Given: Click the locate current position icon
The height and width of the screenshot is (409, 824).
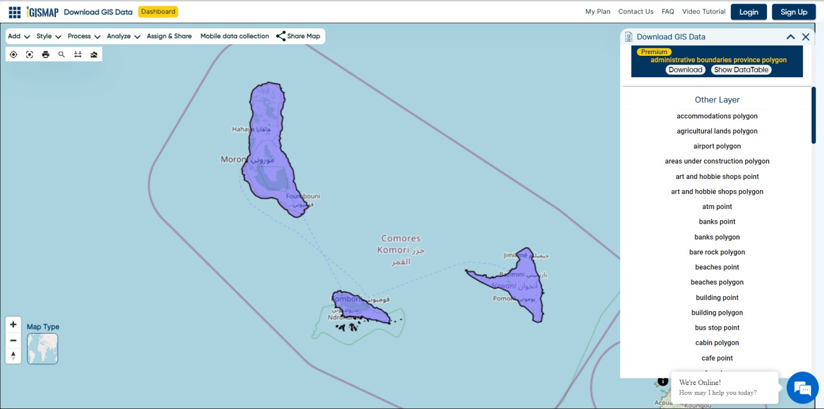Looking at the screenshot, I should pyautogui.click(x=13, y=55).
